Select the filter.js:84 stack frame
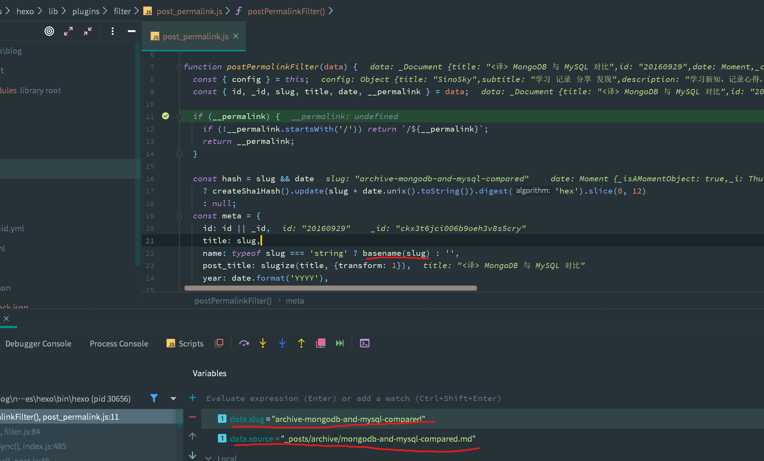Viewport: 764px width, 461px height. click(x=20, y=432)
